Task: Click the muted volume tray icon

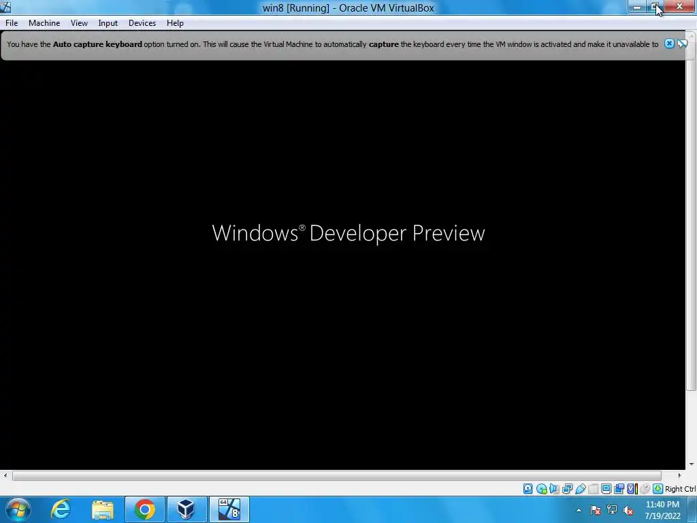Action: [x=628, y=510]
